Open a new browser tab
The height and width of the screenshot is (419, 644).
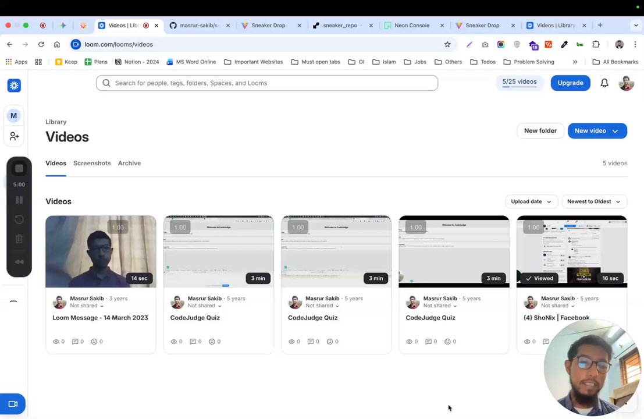point(600,25)
